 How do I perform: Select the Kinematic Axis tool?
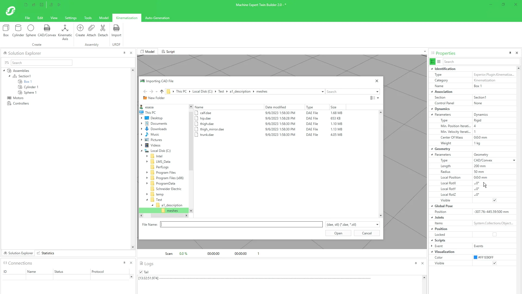(x=65, y=30)
